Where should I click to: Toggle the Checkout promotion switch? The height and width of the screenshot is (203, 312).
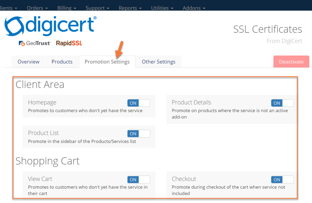pos(282,180)
